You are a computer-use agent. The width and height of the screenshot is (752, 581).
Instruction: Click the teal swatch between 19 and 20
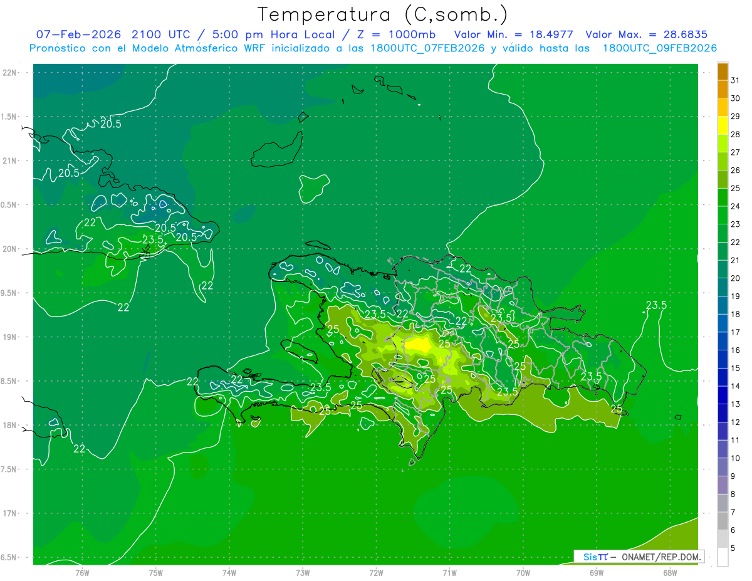(x=723, y=287)
